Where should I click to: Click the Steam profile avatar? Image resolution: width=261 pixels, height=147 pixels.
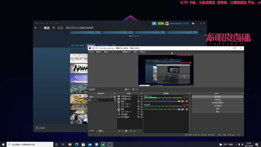(167, 24)
